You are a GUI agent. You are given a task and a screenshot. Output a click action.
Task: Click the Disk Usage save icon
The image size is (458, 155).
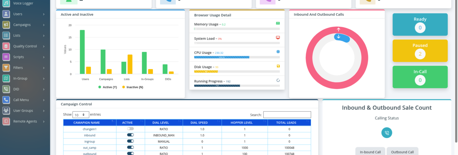pos(278,66)
